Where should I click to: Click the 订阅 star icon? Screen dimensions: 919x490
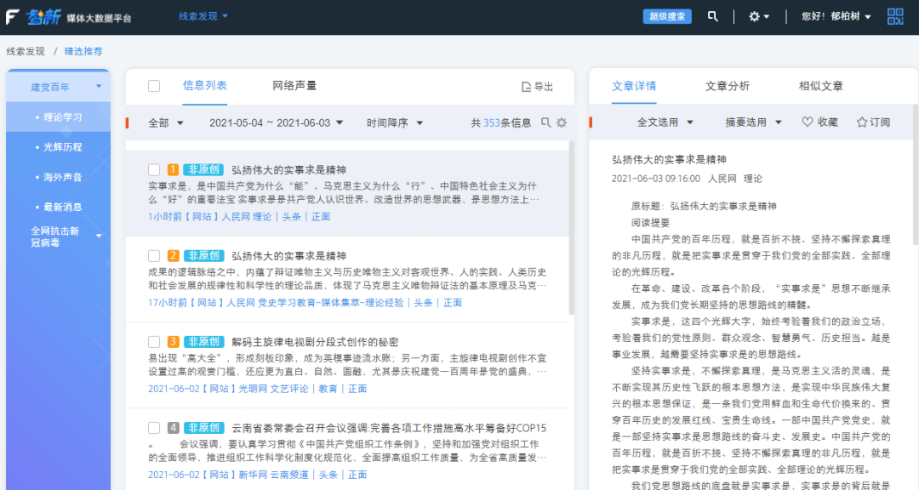[x=861, y=122]
